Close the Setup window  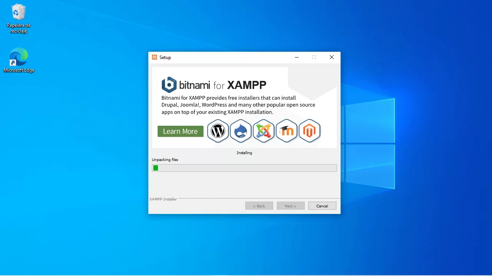(331, 57)
